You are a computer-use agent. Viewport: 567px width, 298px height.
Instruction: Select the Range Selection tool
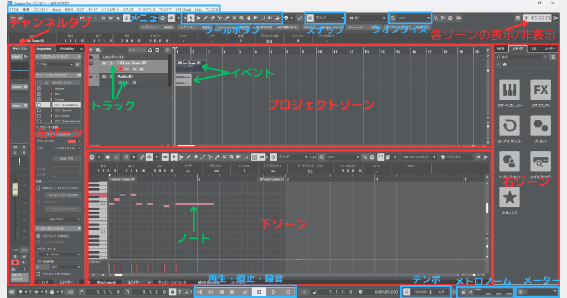198,18
